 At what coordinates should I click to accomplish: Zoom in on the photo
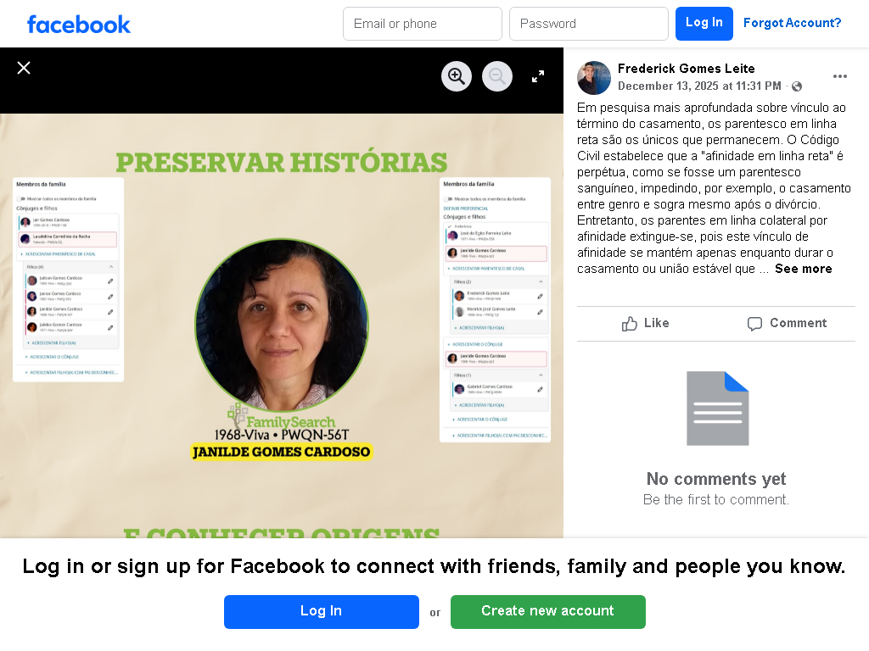click(457, 76)
